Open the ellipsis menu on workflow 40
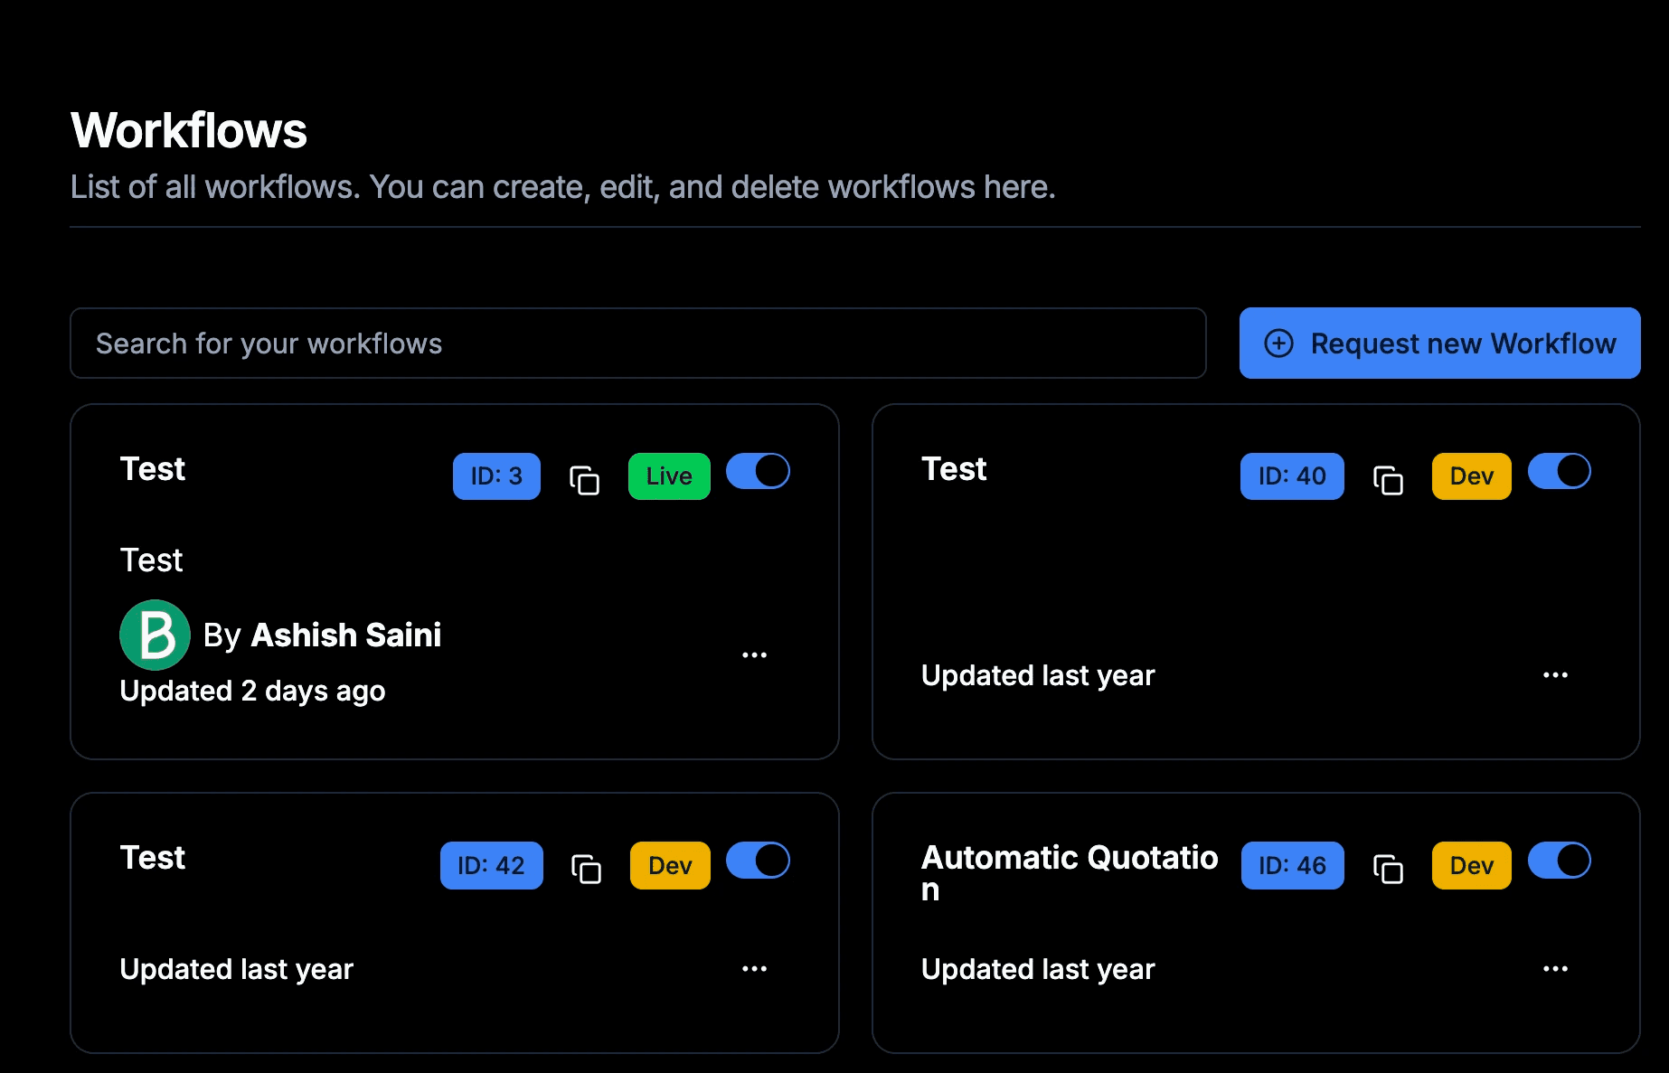The image size is (1669, 1073). coord(1556,674)
